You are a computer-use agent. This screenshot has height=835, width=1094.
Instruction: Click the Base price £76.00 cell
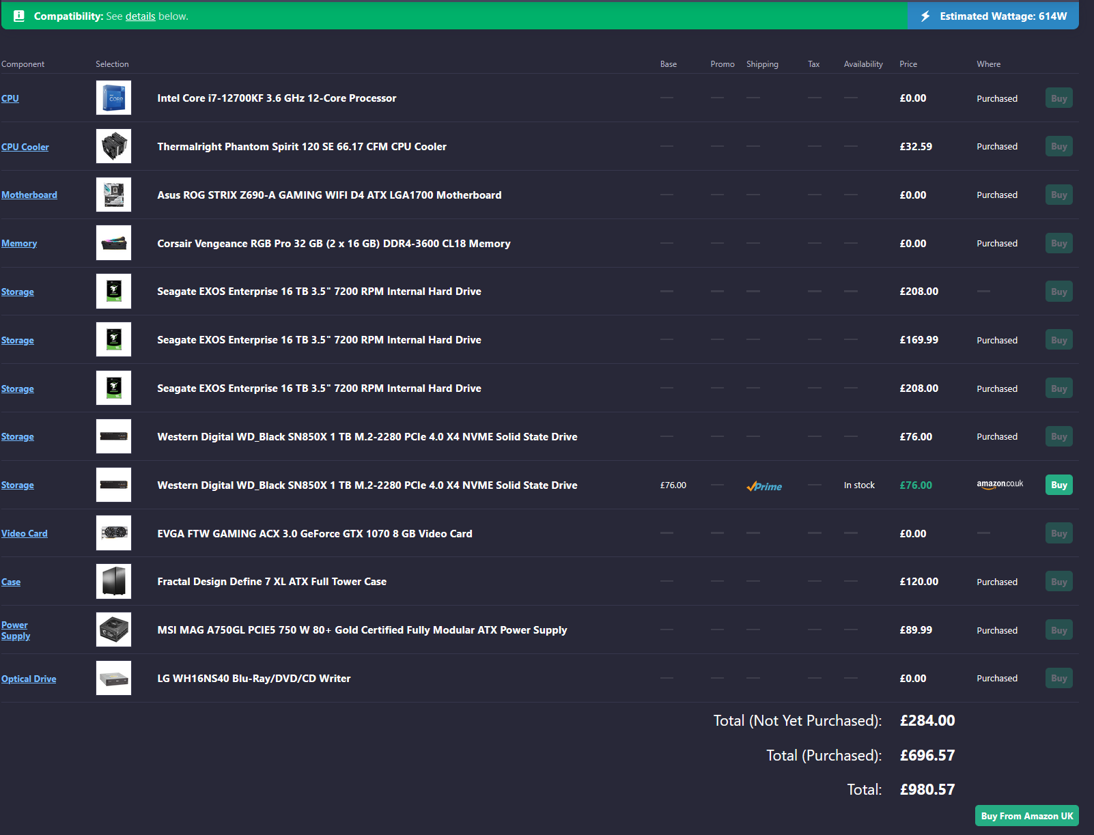(x=673, y=485)
